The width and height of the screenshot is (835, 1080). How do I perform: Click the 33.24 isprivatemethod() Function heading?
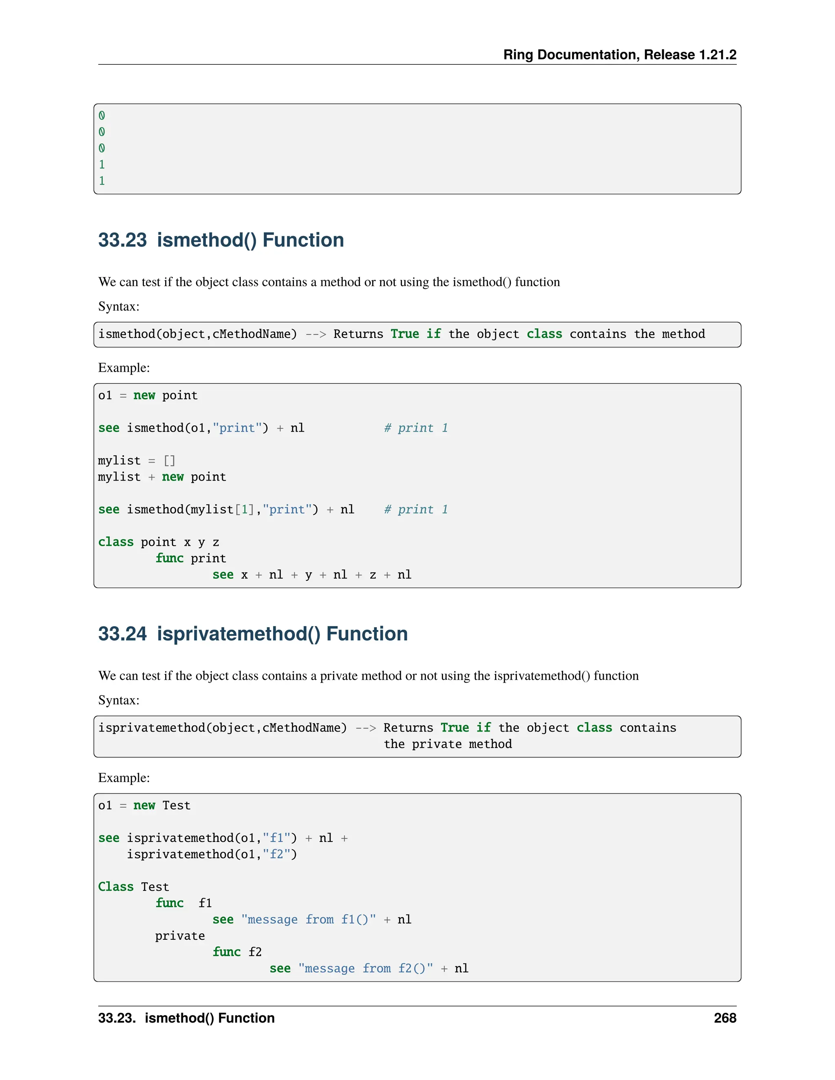(253, 634)
